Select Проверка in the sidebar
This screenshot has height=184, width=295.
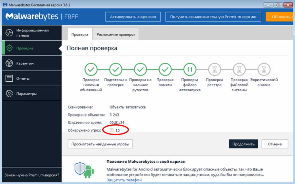pos(32,48)
